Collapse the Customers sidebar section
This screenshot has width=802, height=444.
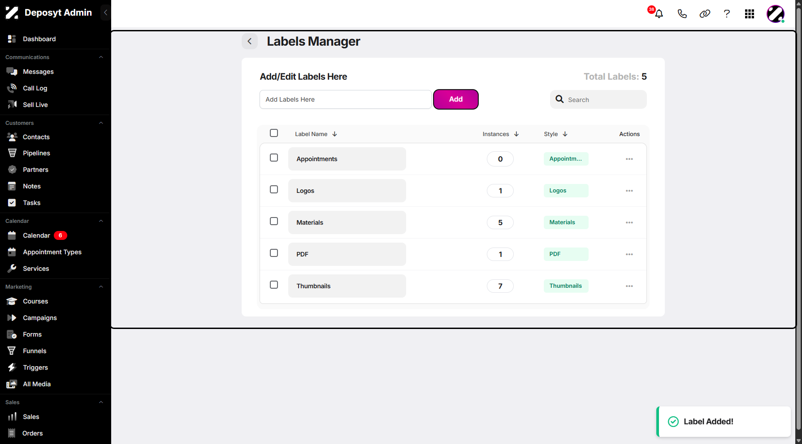[x=101, y=123]
